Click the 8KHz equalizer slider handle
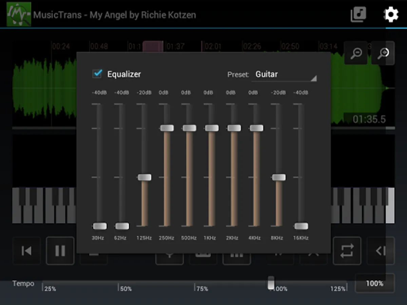407x305 pixels. click(x=279, y=177)
